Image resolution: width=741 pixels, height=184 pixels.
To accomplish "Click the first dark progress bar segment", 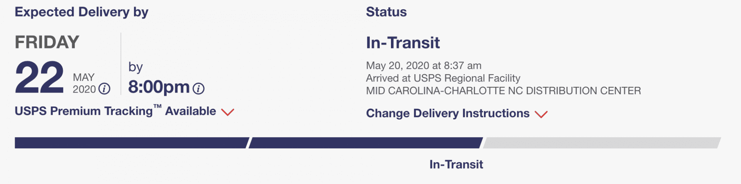I will coord(132,143).
